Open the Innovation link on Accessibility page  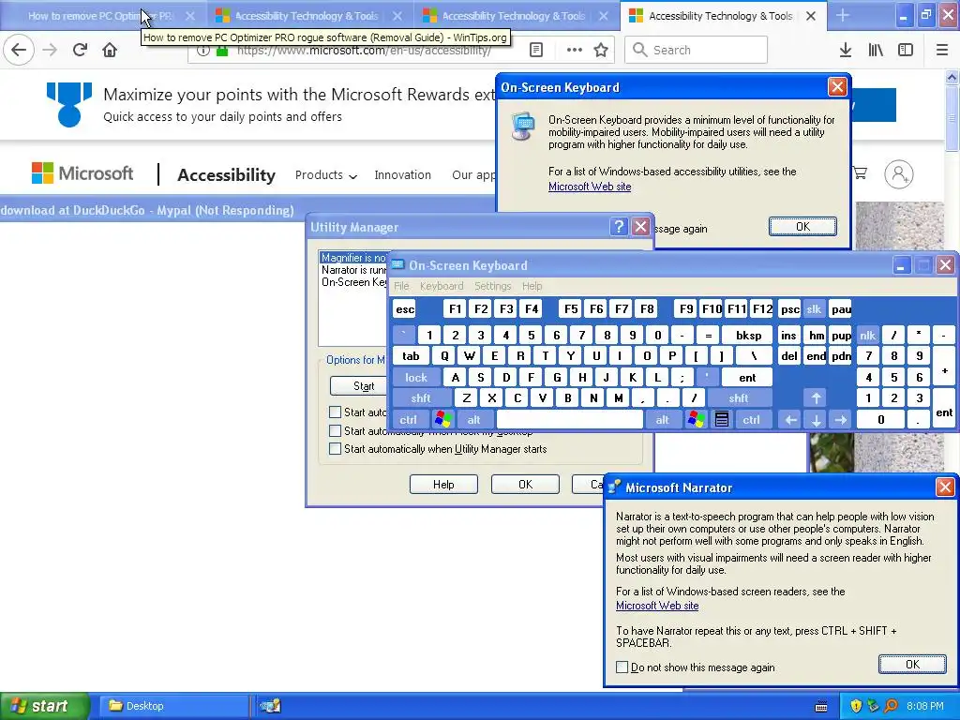pyautogui.click(x=402, y=175)
